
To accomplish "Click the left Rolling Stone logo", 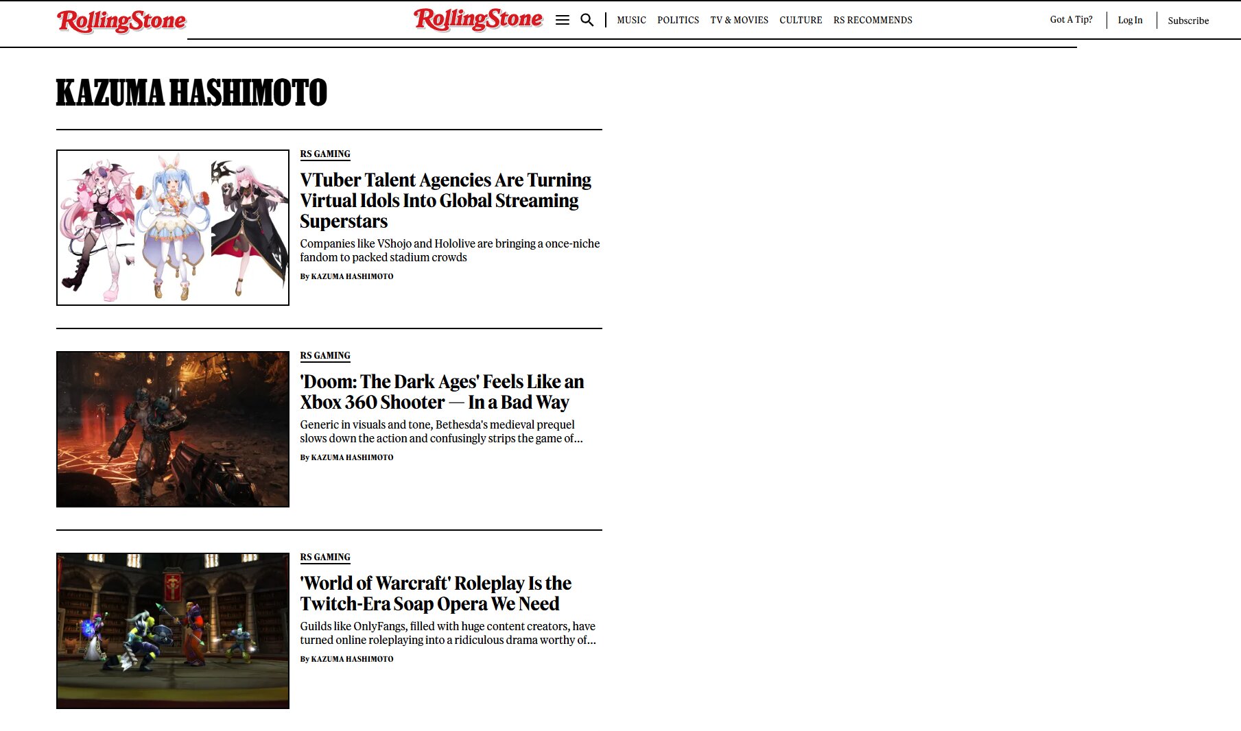I will 121,21.
